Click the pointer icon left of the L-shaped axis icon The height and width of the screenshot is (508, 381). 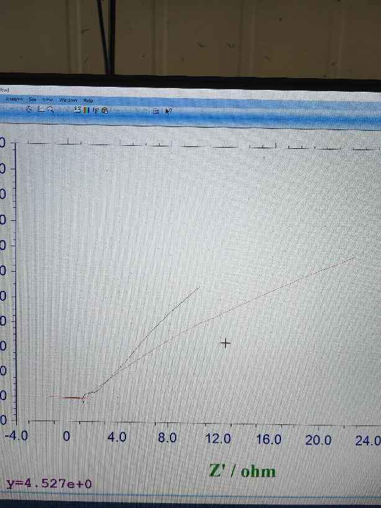point(29,109)
